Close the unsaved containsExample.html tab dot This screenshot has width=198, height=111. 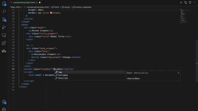click(40, 2)
